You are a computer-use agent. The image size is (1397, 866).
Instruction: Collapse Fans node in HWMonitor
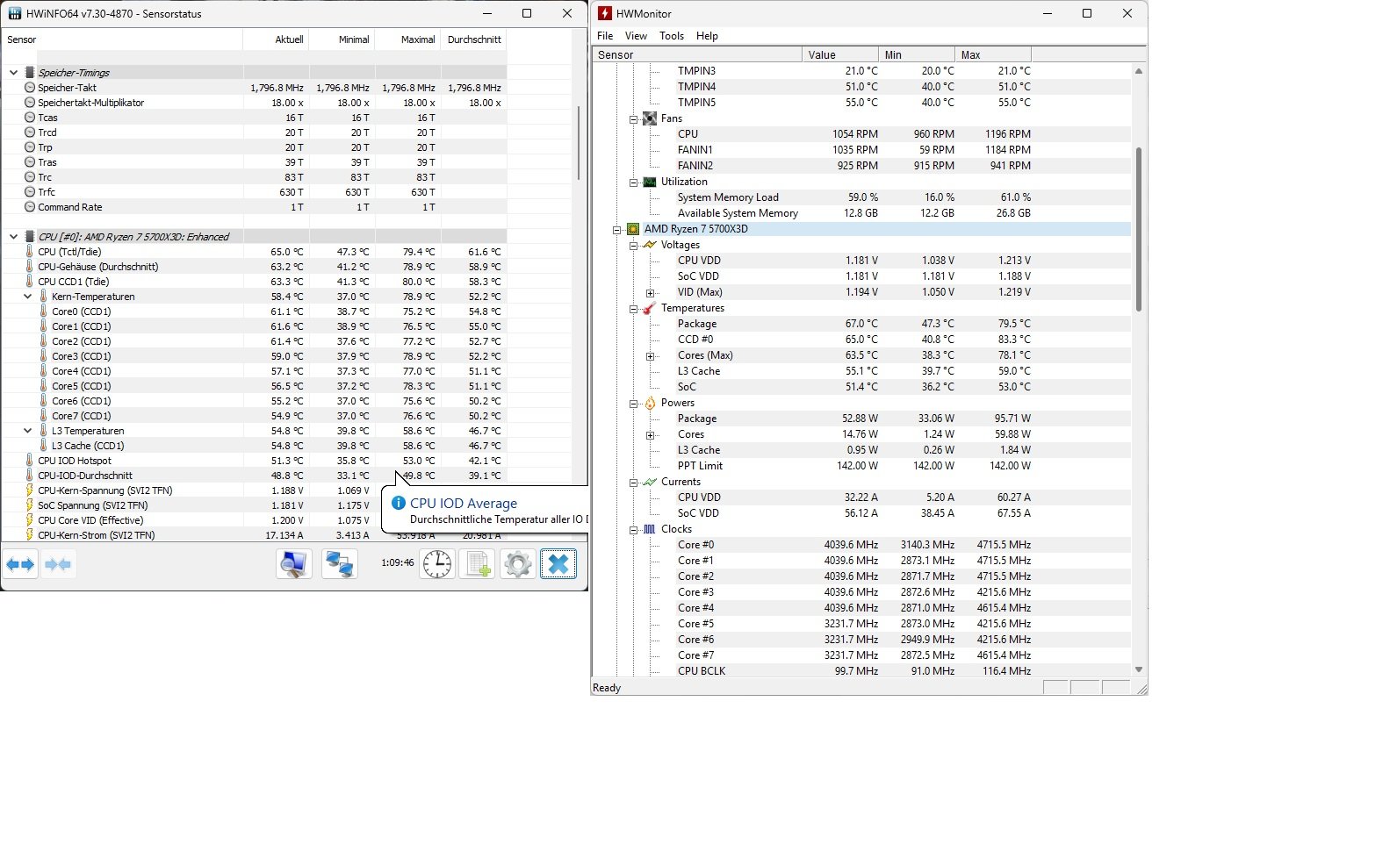click(x=633, y=118)
